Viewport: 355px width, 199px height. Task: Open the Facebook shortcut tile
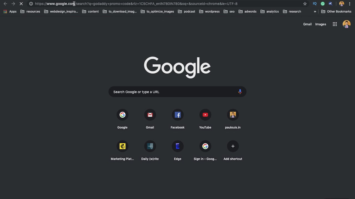[x=177, y=120]
